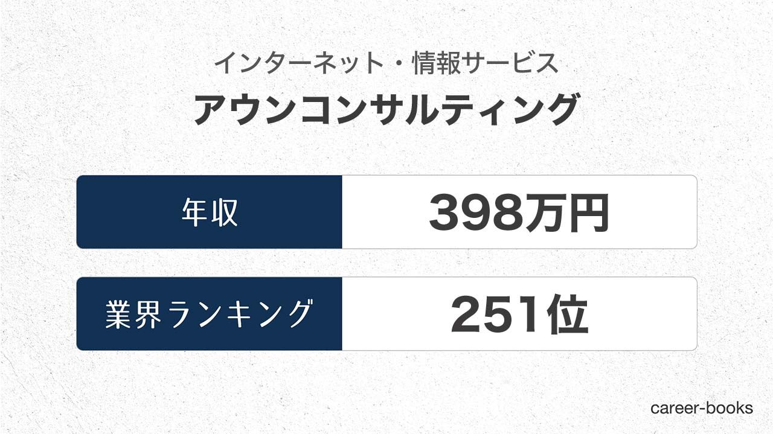Select the navy "年収" label cell

point(210,212)
